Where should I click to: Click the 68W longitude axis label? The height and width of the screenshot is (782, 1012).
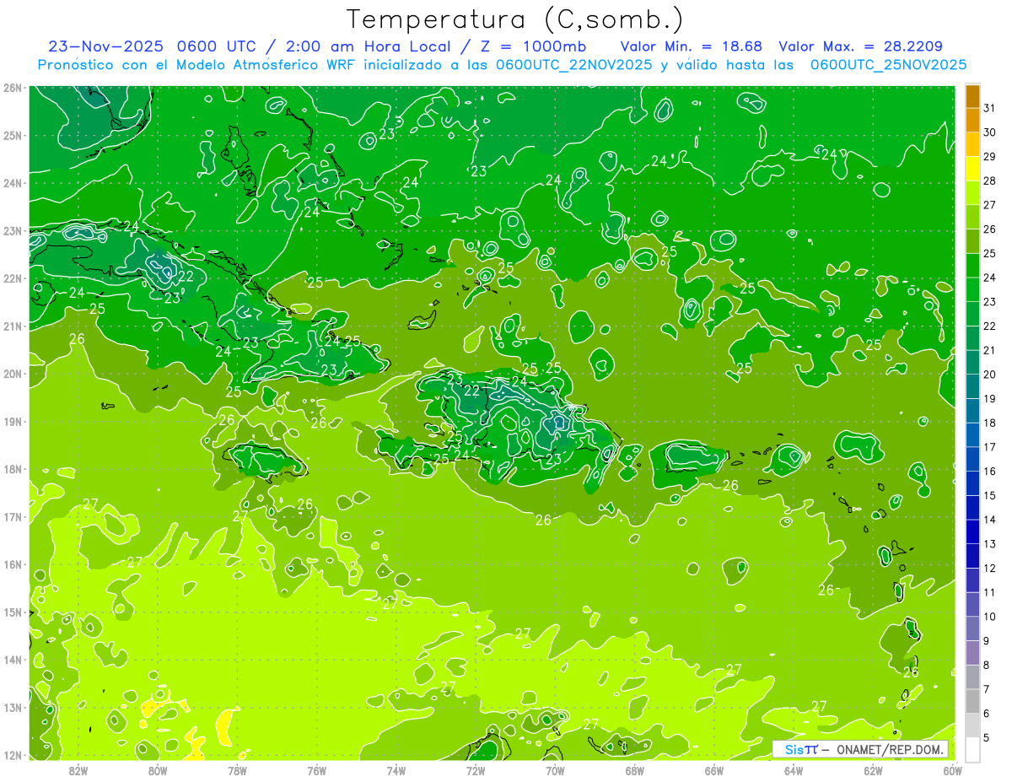click(x=635, y=769)
